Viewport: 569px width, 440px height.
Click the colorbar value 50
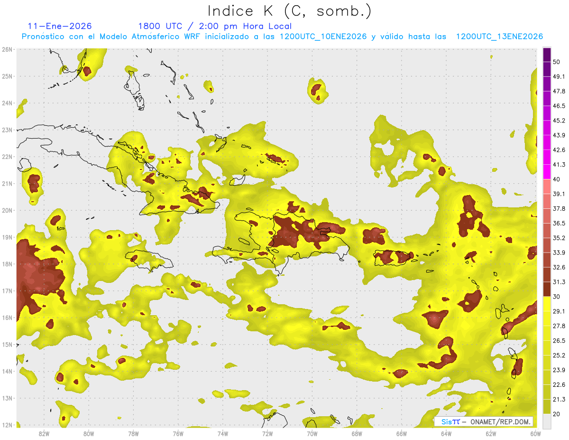(557, 62)
